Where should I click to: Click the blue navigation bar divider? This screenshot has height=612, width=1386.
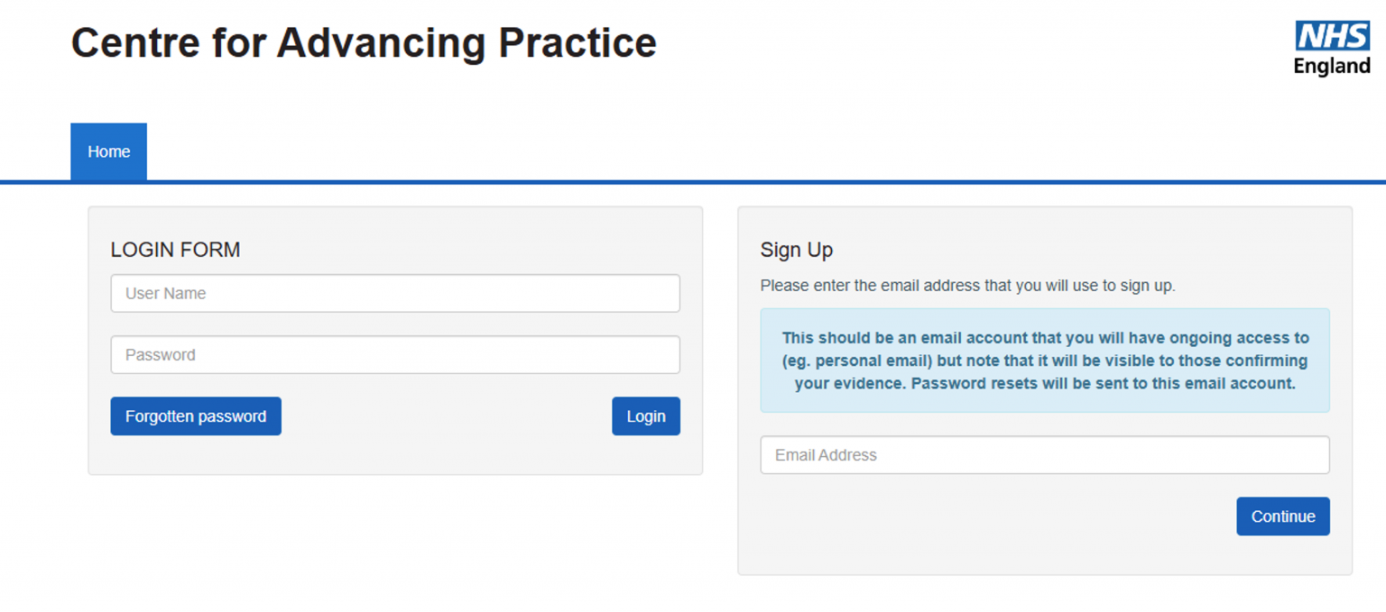pos(693,180)
